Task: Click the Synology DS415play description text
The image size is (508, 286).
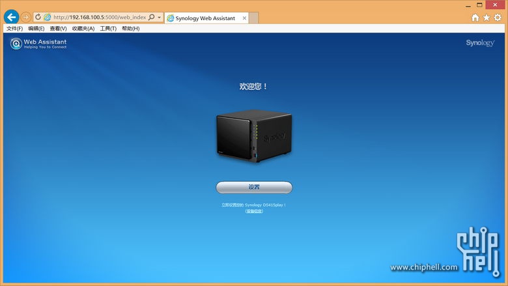Action: point(254,205)
